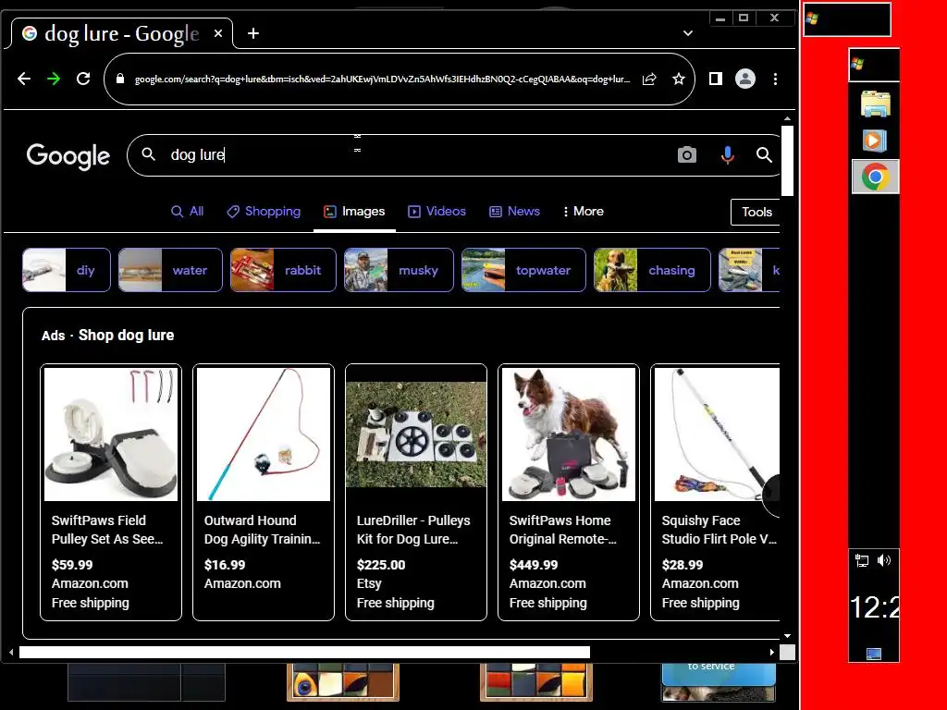Open the SwiftPaws Home product image
The width and height of the screenshot is (947, 710).
pyautogui.click(x=569, y=435)
